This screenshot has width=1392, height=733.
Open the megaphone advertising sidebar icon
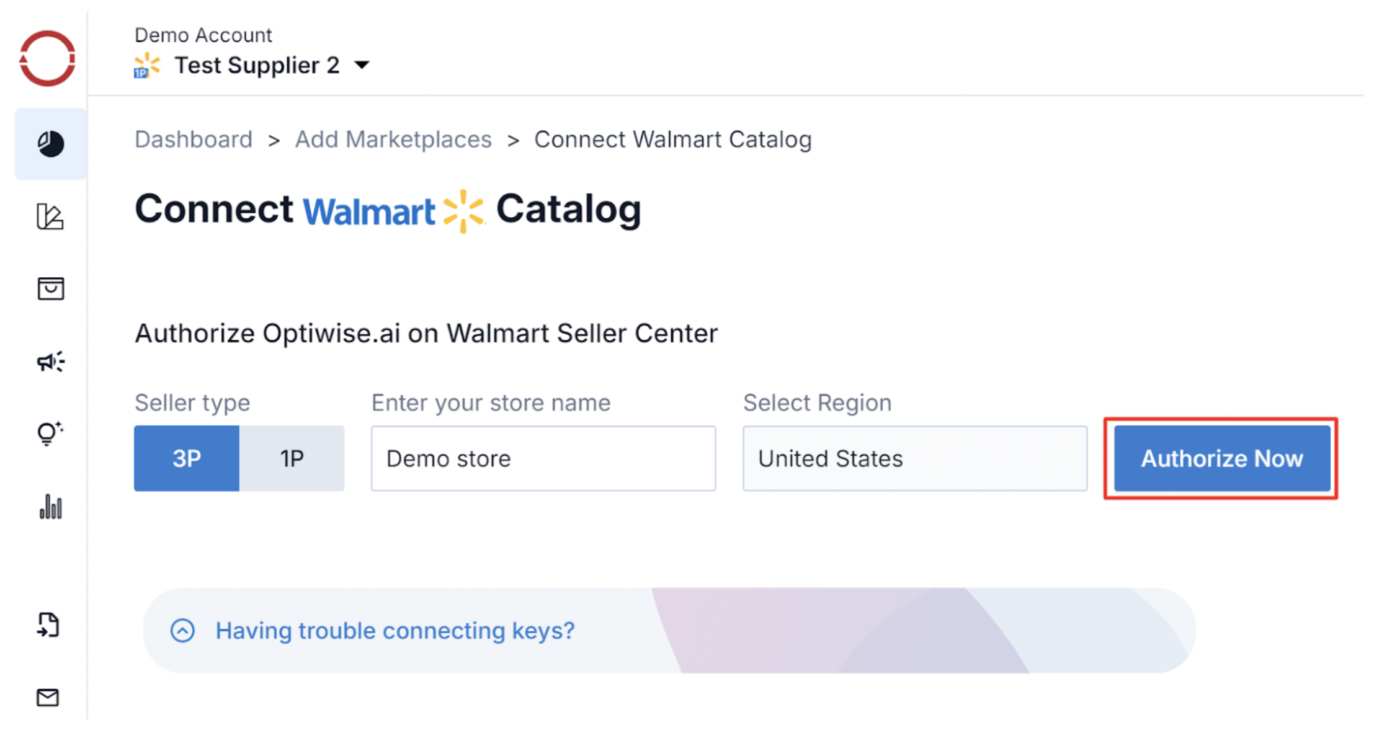tap(50, 361)
